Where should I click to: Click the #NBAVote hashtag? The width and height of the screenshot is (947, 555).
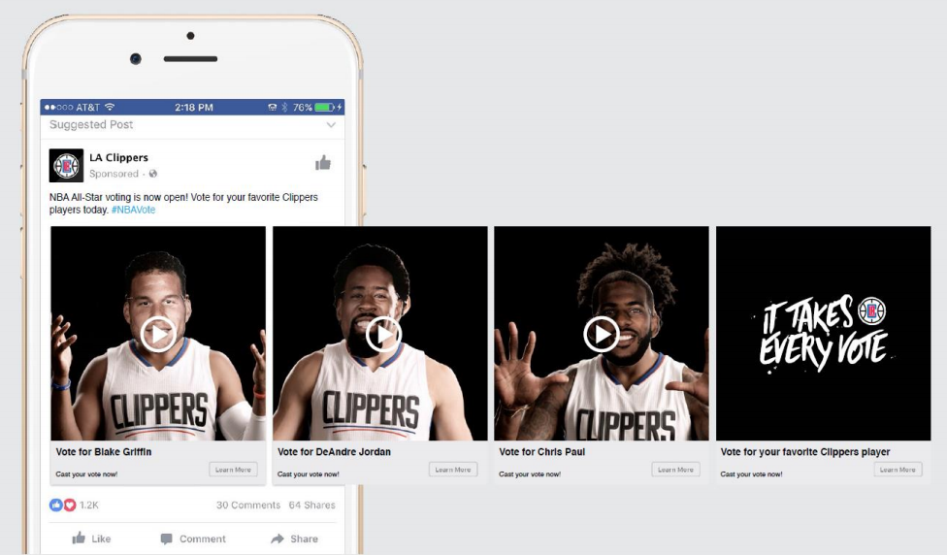point(134,210)
